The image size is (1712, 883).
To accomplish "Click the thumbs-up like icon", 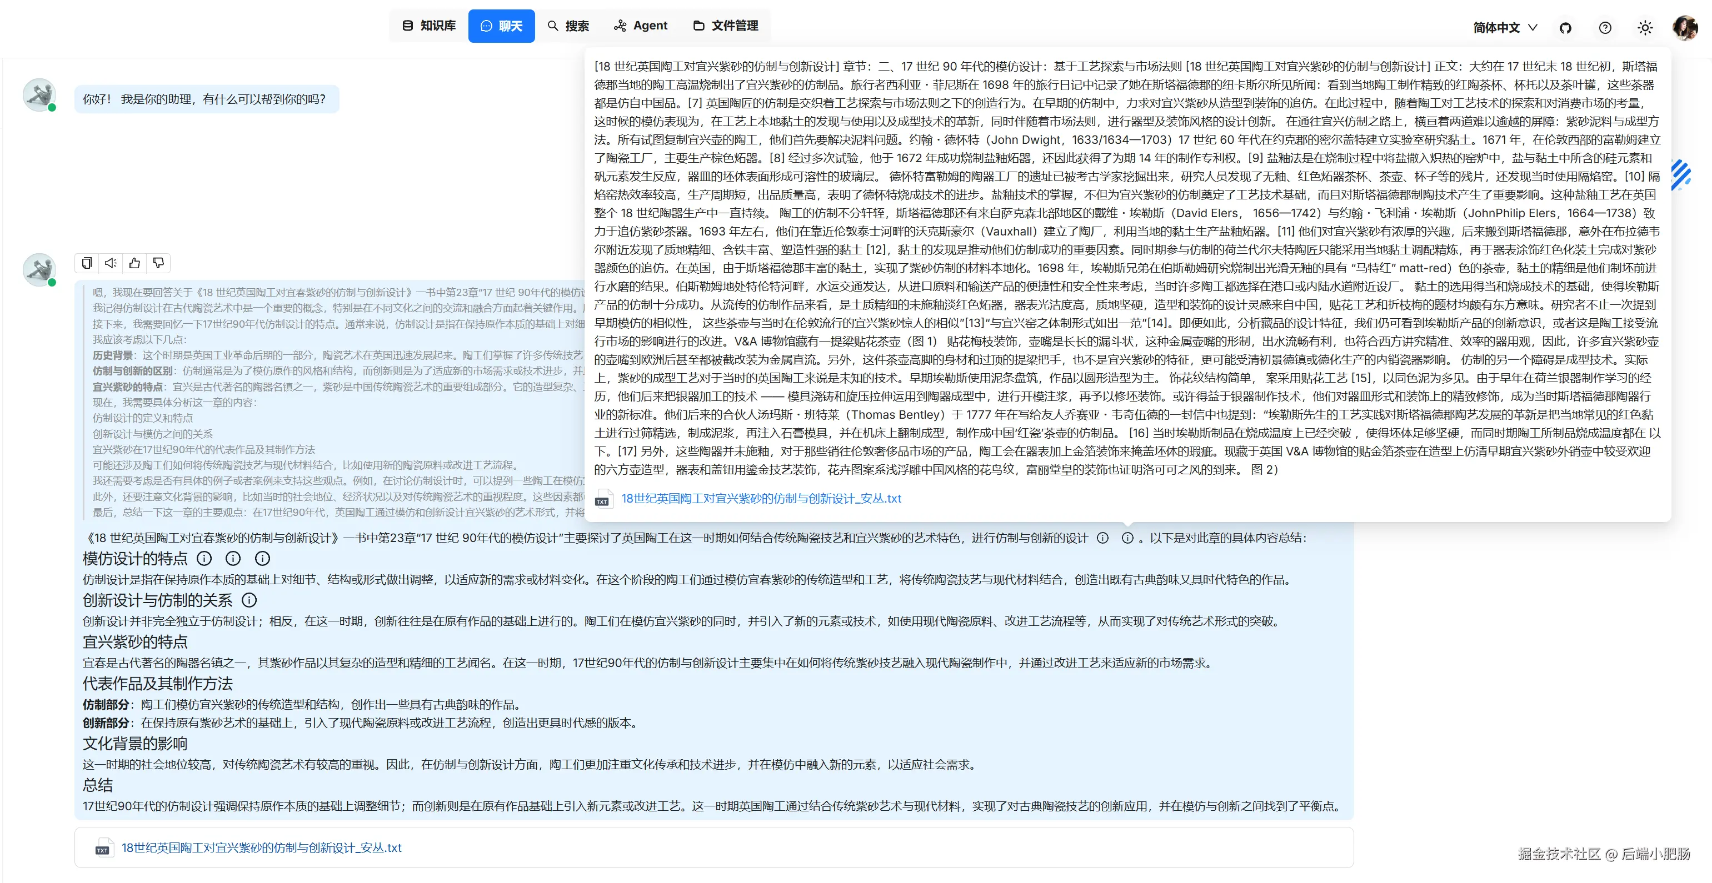I will pyautogui.click(x=135, y=263).
